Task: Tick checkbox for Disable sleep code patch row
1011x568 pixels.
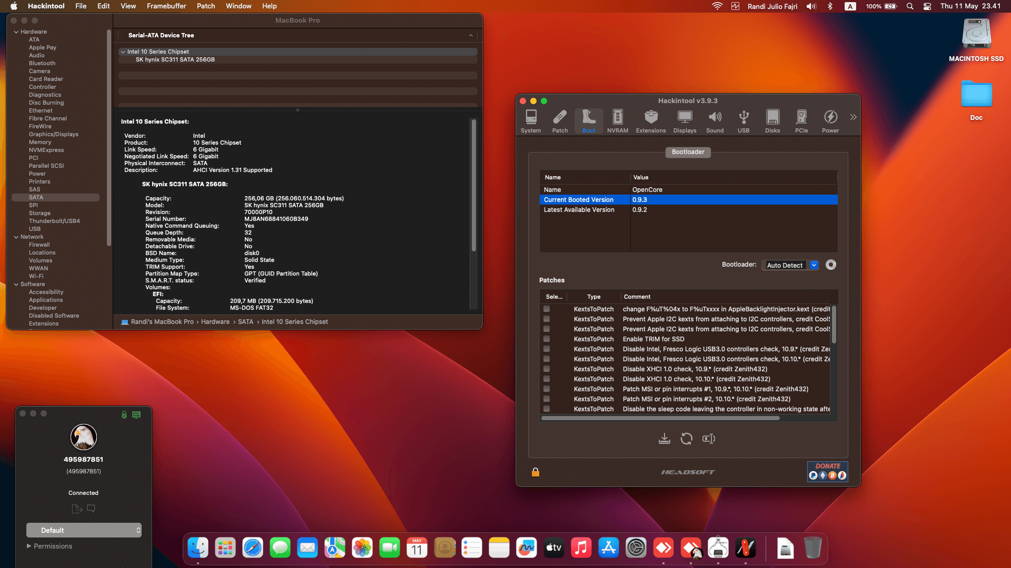Action: coord(547,409)
